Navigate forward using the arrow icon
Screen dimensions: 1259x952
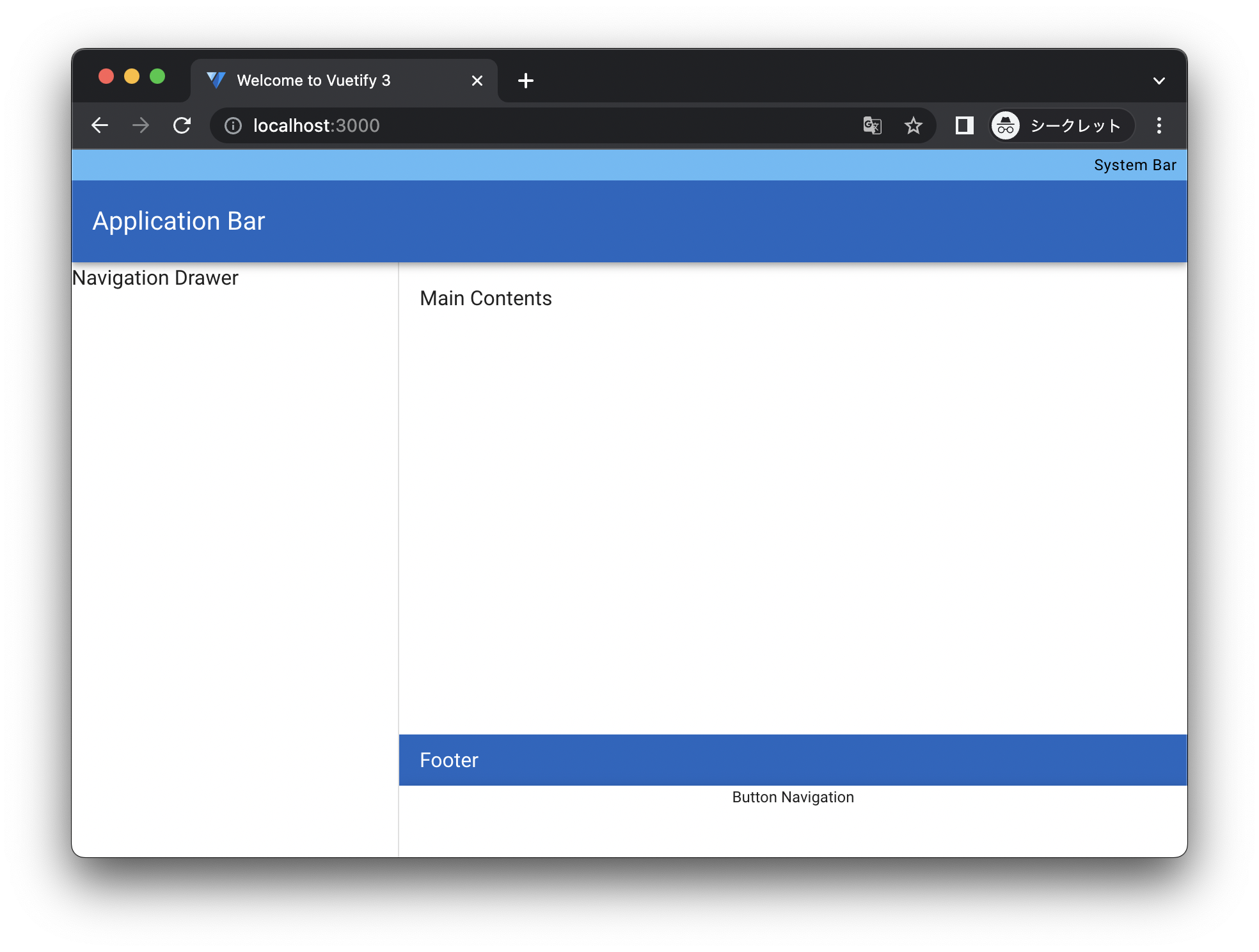click(140, 125)
